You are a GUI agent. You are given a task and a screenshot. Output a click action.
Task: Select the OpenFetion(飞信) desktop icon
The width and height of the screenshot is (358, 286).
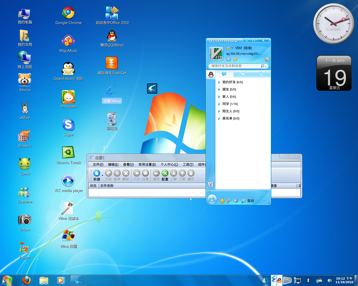(68, 71)
